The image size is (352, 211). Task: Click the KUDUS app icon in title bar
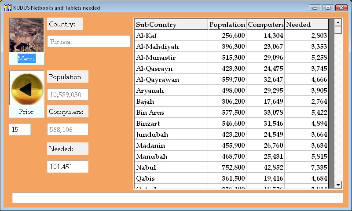7,7
